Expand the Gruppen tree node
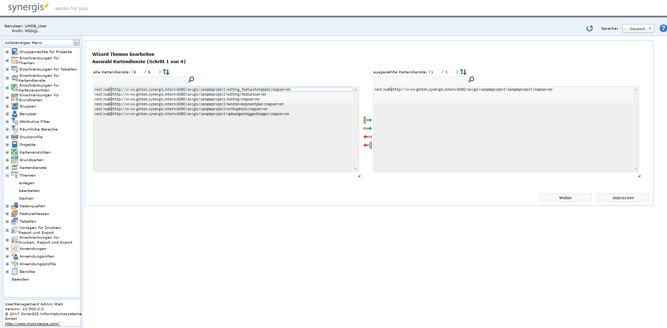 pyautogui.click(x=7, y=106)
